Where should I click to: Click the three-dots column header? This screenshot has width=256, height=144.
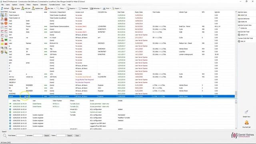point(46,12)
